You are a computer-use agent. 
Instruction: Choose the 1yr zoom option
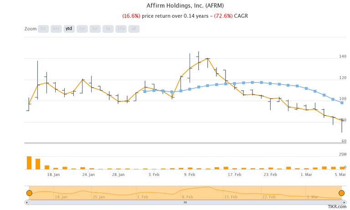click(x=82, y=28)
